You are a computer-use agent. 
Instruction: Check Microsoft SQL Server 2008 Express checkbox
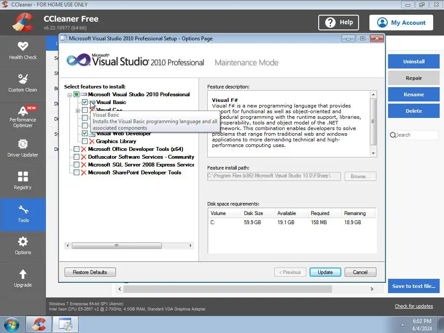coord(76,165)
